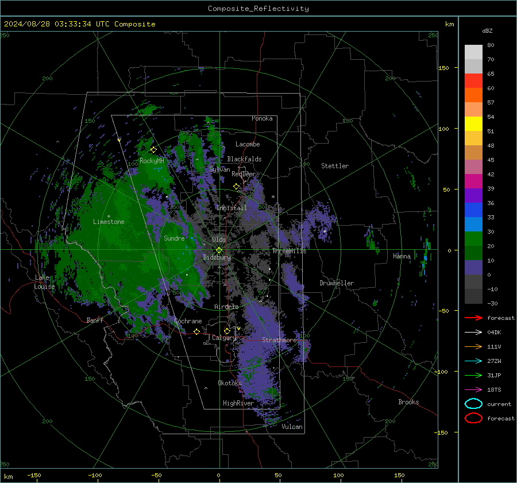Click the green 20 dBZ color band
This screenshot has height=483, width=517.
(473, 239)
